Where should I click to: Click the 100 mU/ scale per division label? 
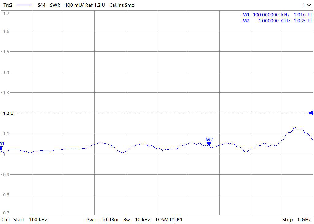pos(75,5)
